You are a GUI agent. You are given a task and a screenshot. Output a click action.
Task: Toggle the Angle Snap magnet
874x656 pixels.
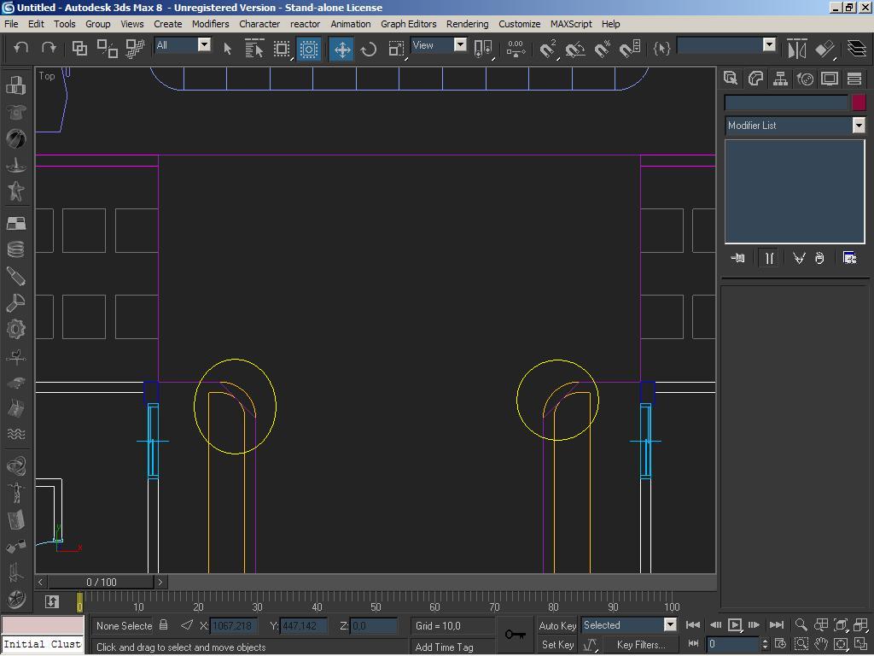coord(575,49)
